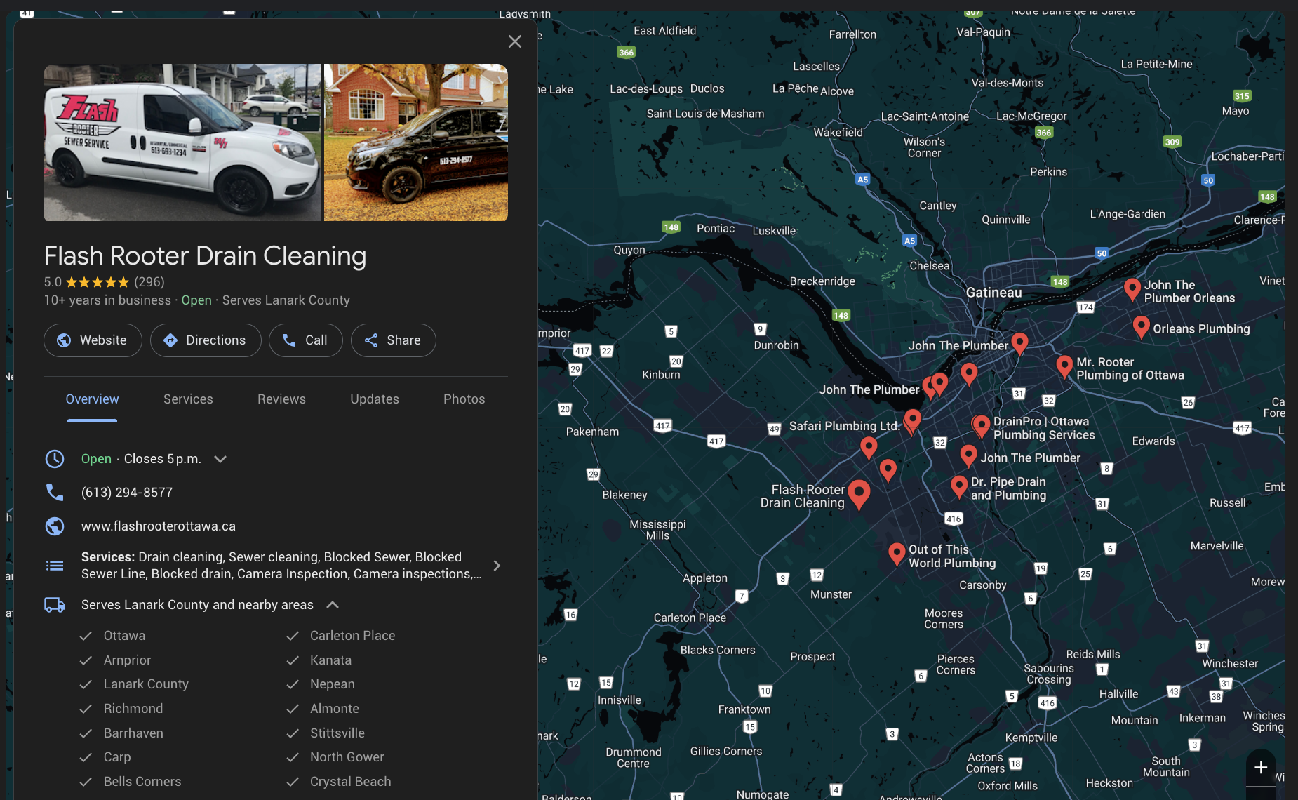Click Kanata in service areas

pyautogui.click(x=331, y=660)
